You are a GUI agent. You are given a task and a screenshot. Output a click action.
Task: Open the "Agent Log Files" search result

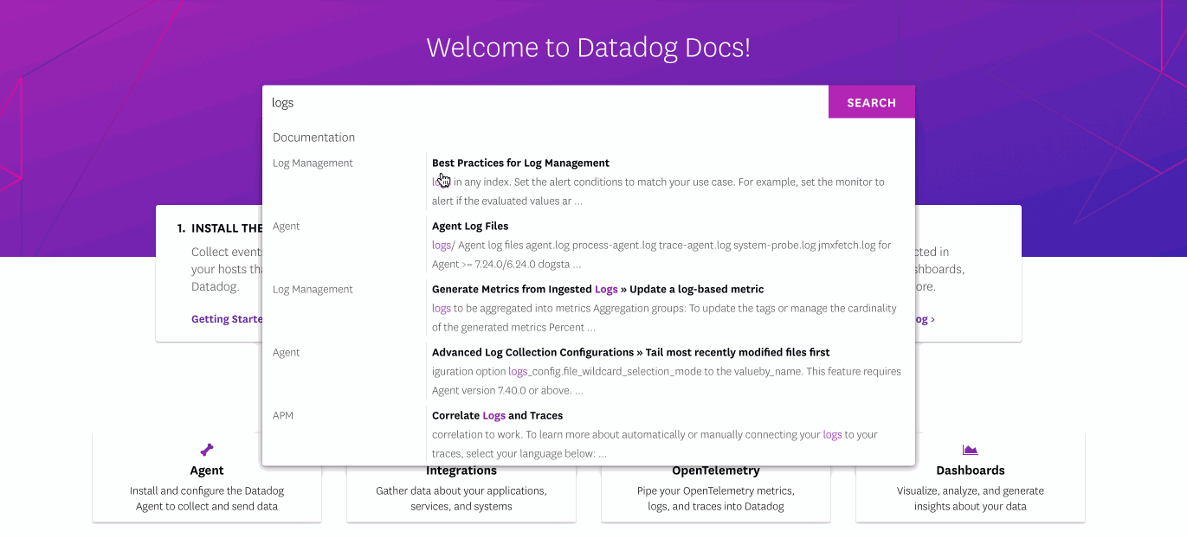(470, 226)
